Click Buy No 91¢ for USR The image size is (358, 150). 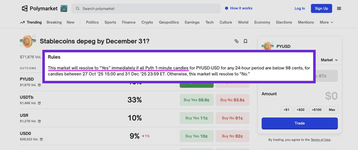(232, 118)
